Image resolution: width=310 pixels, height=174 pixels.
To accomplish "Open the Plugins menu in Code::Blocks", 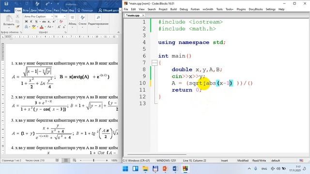I will click(x=241, y=9).
